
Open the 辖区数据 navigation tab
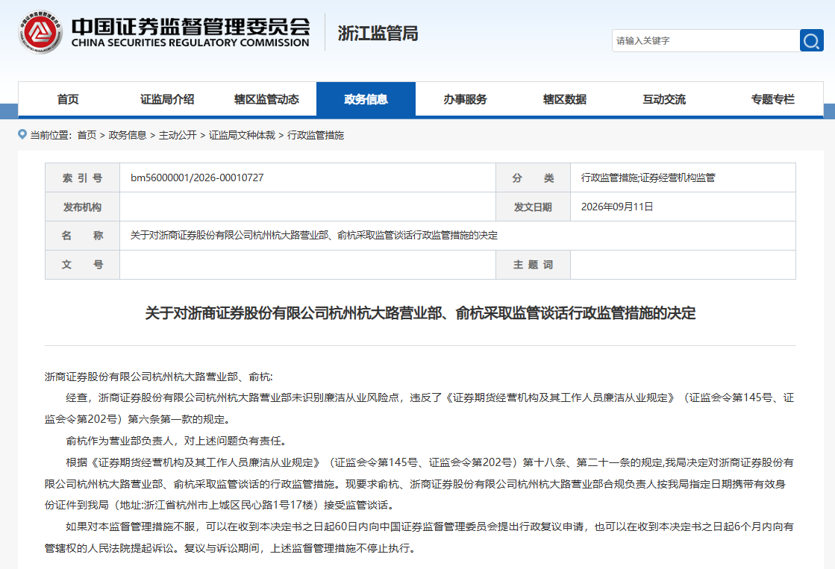(x=564, y=99)
